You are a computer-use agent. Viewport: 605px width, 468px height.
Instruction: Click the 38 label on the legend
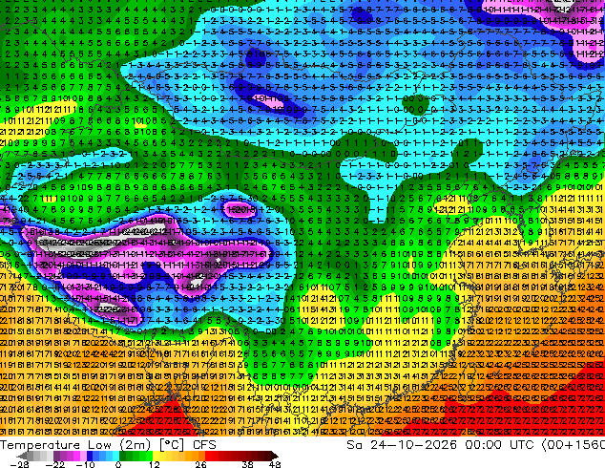click(x=247, y=464)
